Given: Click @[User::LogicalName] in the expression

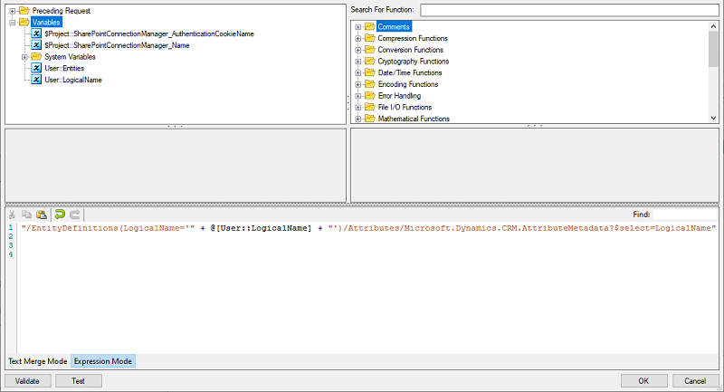Looking at the screenshot, I should pyautogui.click(x=261, y=227).
